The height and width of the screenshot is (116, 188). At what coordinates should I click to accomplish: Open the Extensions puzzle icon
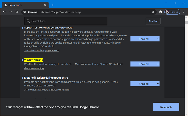161,12
